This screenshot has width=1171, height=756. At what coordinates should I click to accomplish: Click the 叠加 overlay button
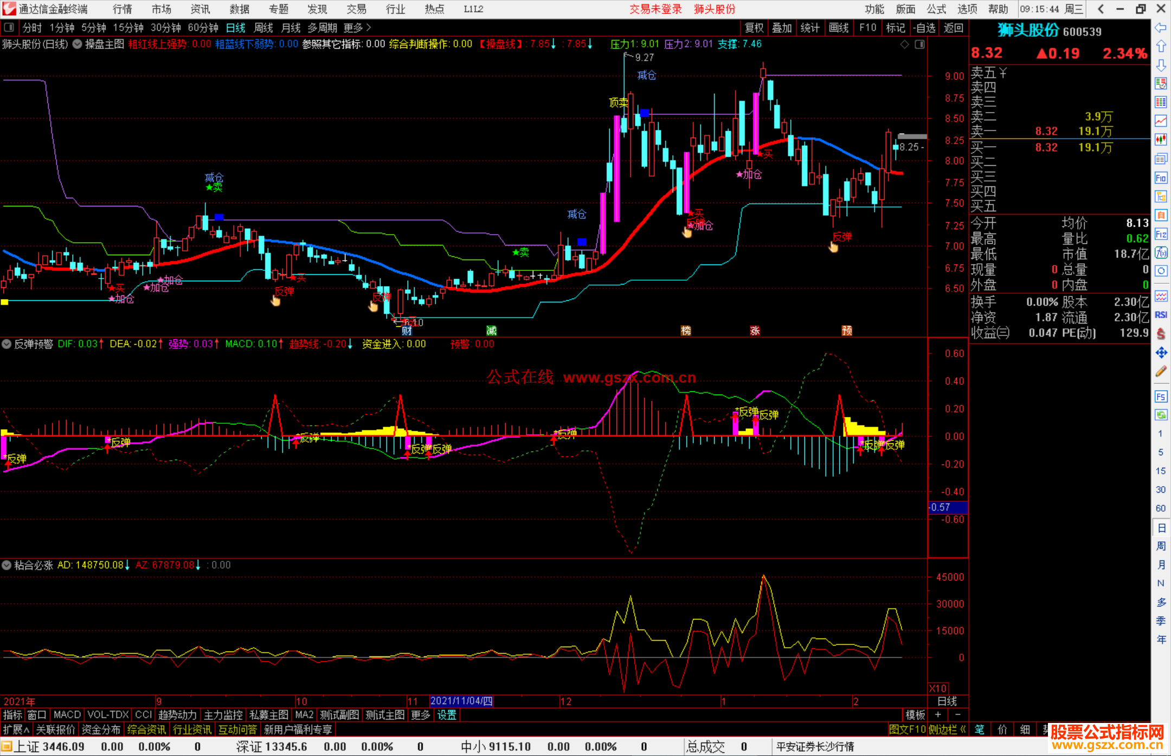(782, 28)
